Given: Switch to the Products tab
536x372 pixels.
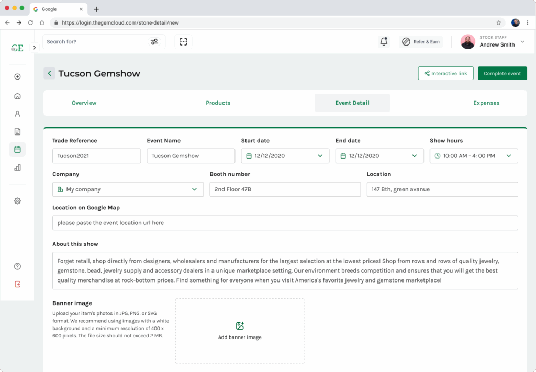Looking at the screenshot, I should [x=218, y=103].
